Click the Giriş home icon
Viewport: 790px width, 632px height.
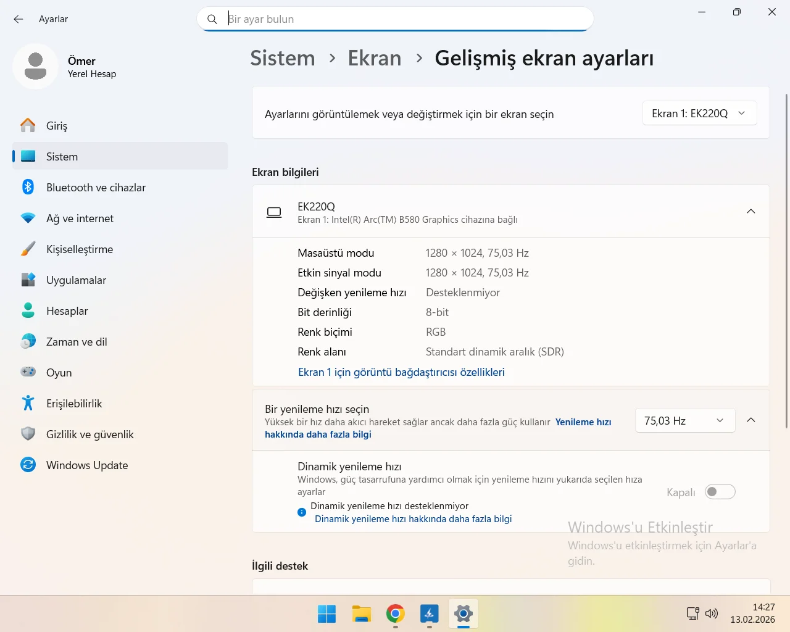[28, 125]
